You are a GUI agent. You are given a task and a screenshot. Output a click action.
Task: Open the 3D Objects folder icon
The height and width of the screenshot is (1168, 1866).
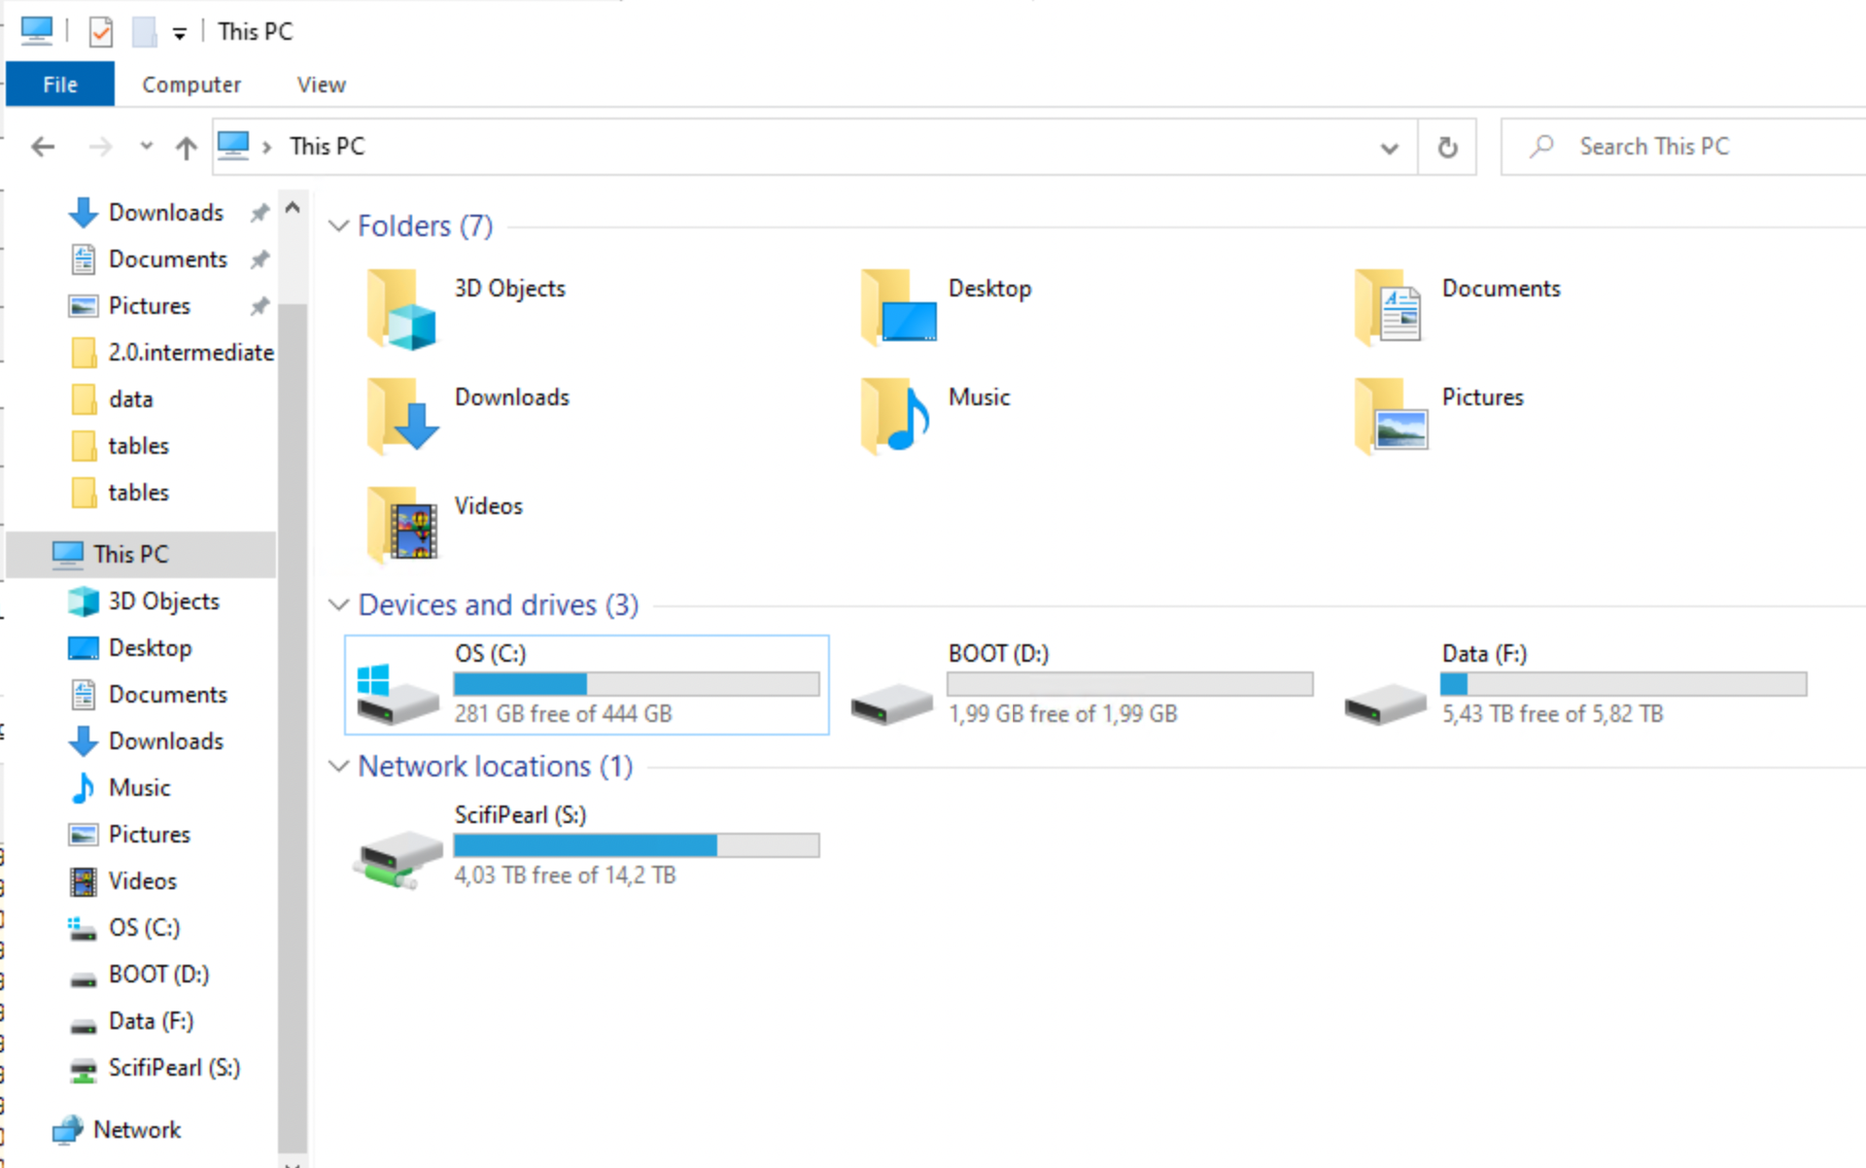pyautogui.click(x=401, y=309)
